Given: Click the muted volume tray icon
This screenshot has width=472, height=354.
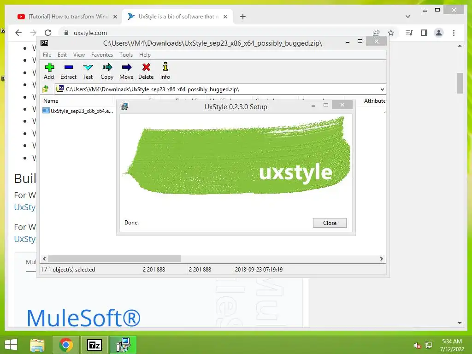Looking at the screenshot, I should 418,345.
